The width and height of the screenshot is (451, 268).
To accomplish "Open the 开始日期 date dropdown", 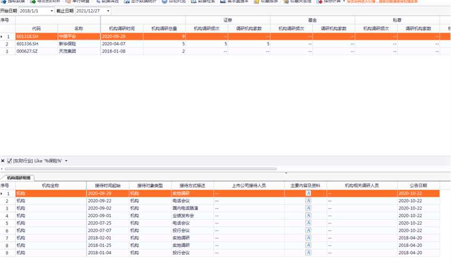I will pos(51,11).
